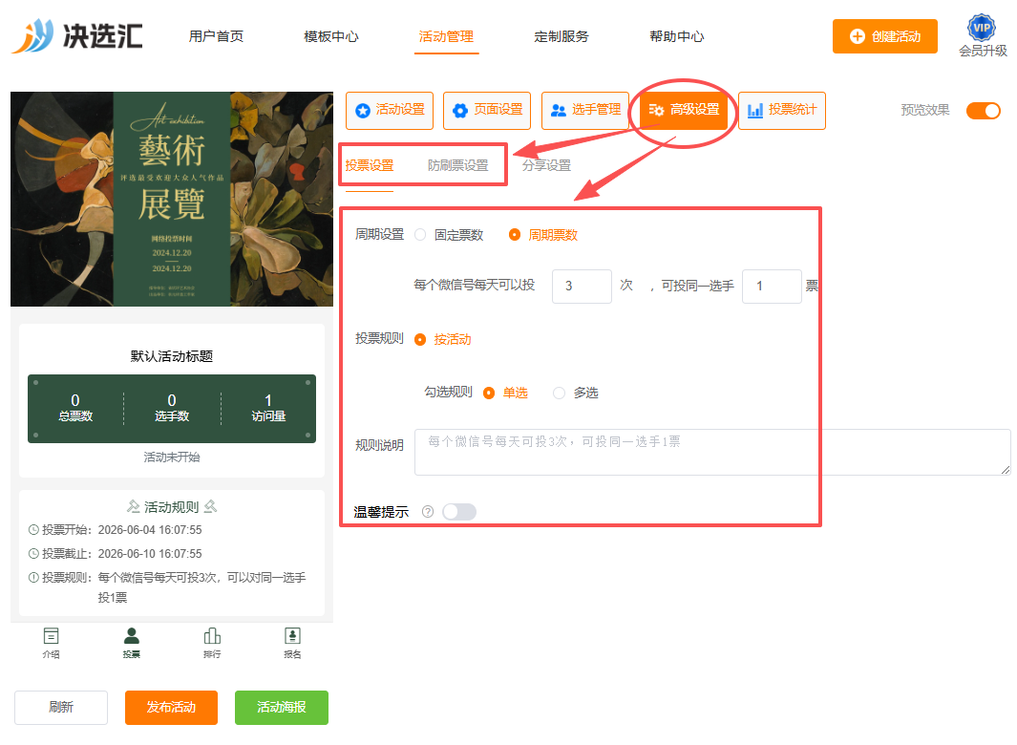The height and width of the screenshot is (745, 1017).
Task: Open the 排行 ranking icon in preview footer
Action: coord(212,636)
